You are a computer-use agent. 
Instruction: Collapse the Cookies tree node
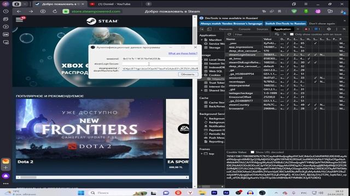pos(202,75)
